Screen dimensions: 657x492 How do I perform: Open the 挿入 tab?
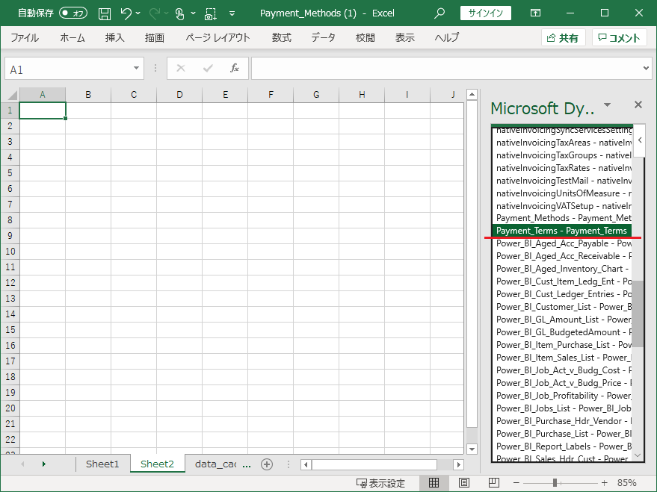115,37
